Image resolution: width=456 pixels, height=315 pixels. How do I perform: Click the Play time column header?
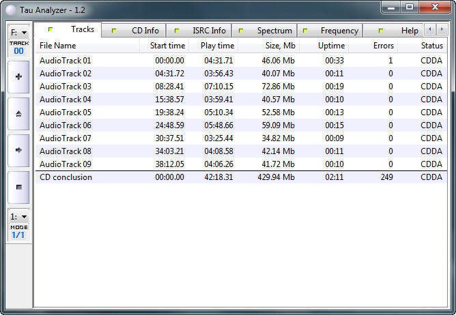(x=218, y=46)
